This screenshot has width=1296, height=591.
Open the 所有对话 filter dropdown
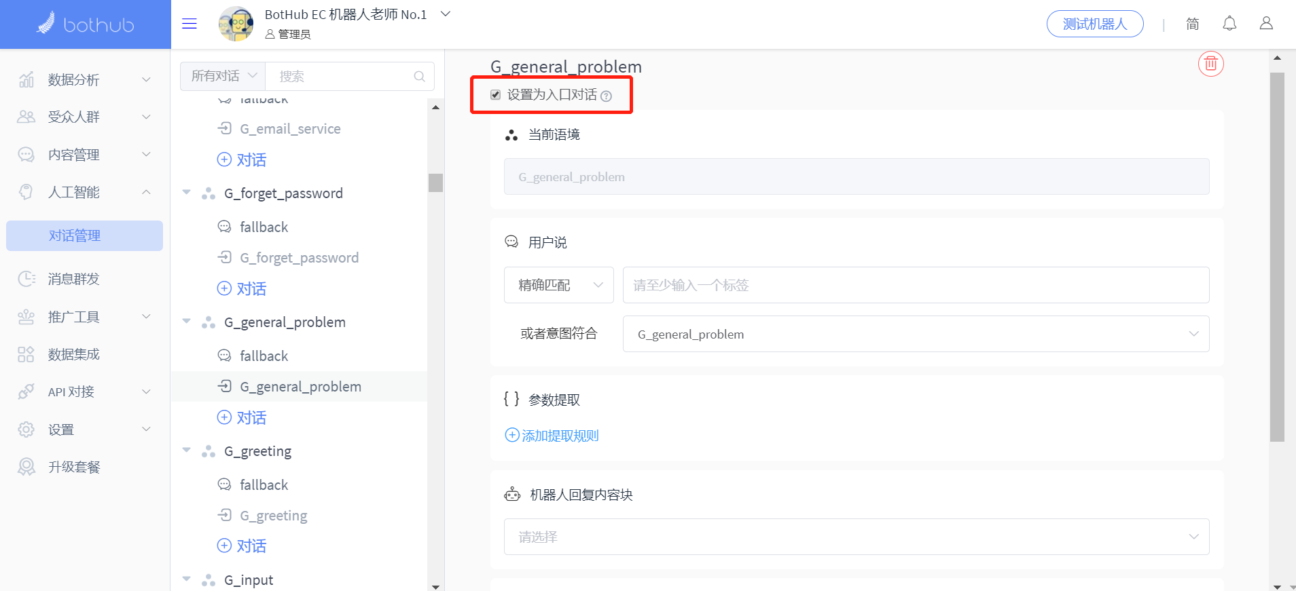[x=223, y=76]
